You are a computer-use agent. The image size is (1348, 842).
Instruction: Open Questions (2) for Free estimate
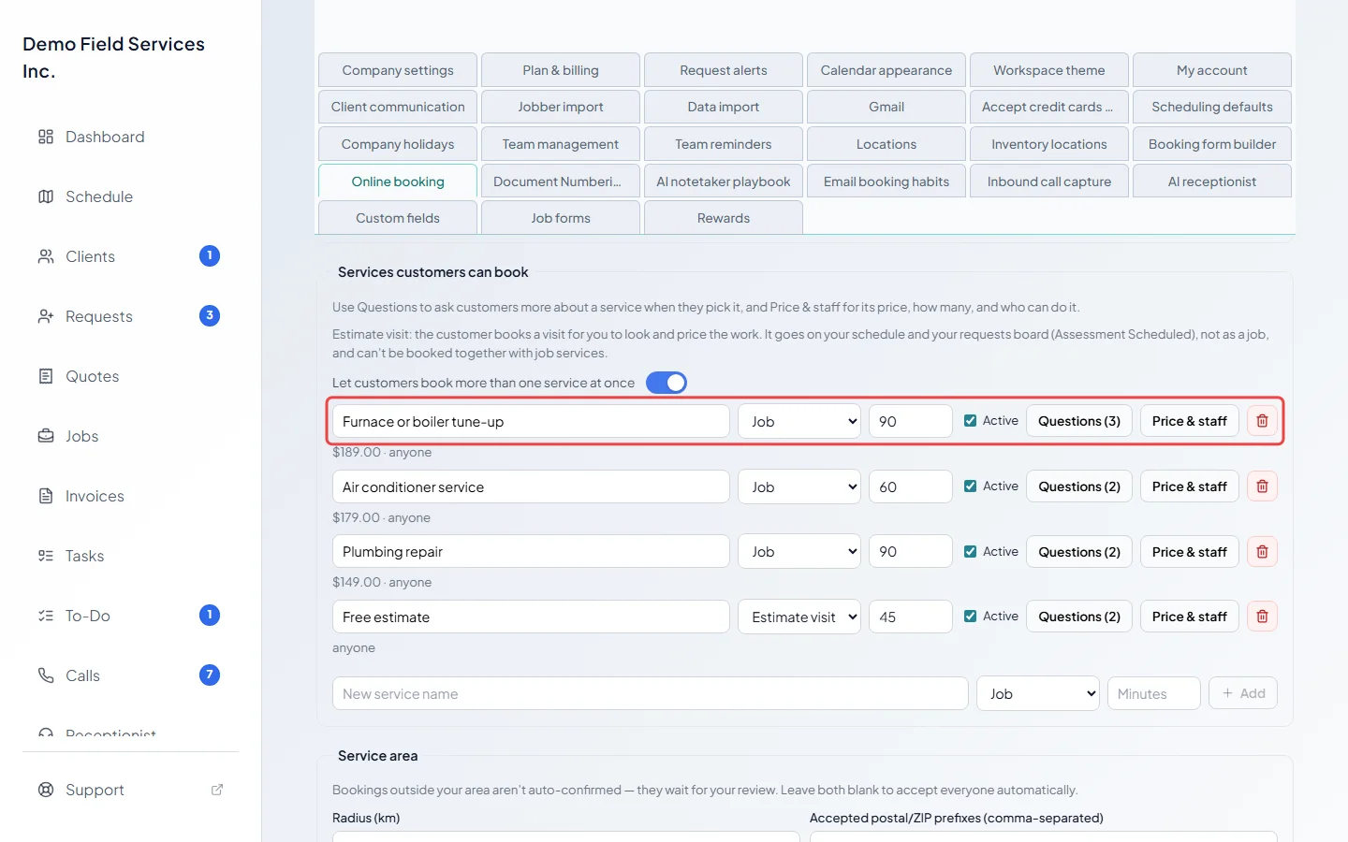(x=1079, y=617)
